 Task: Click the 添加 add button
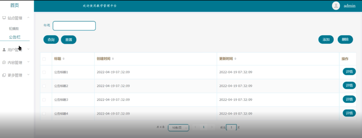click(326, 40)
